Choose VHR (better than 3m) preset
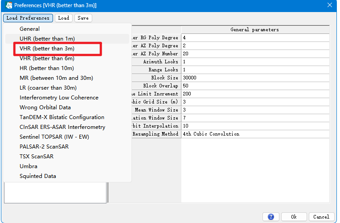 pos(67,48)
